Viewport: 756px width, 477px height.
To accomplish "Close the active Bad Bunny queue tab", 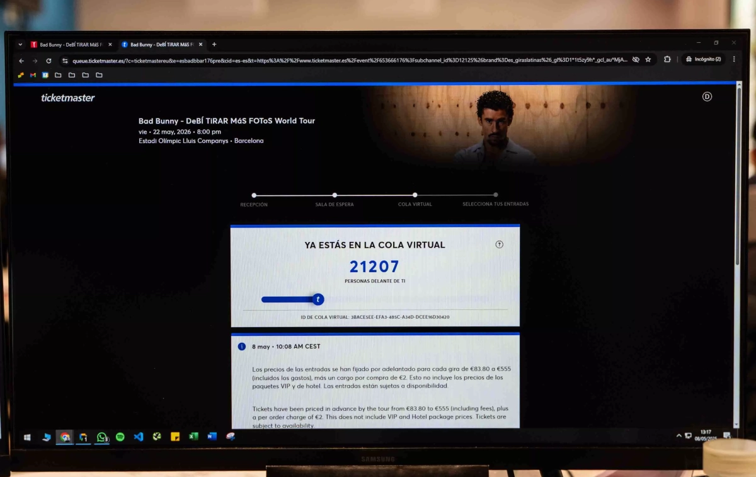I will (x=201, y=45).
